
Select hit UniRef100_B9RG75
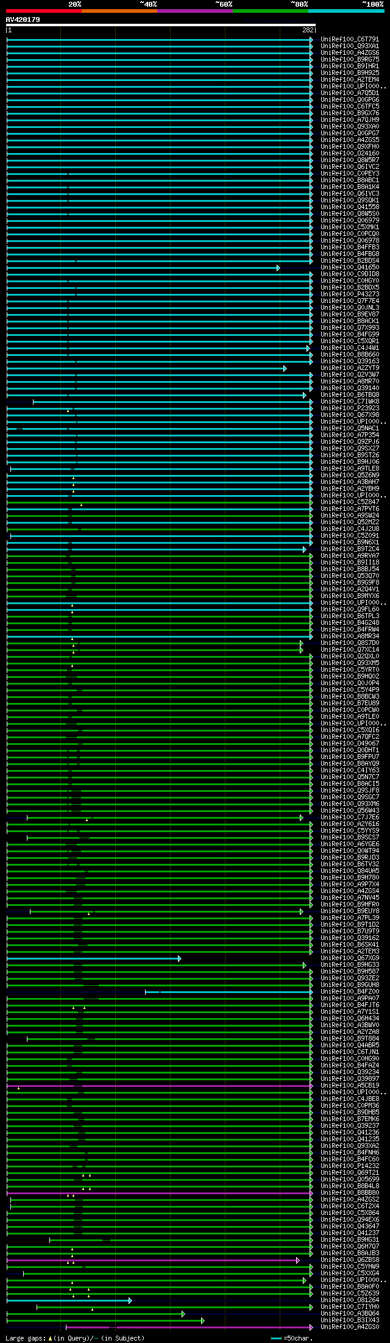tap(350, 60)
